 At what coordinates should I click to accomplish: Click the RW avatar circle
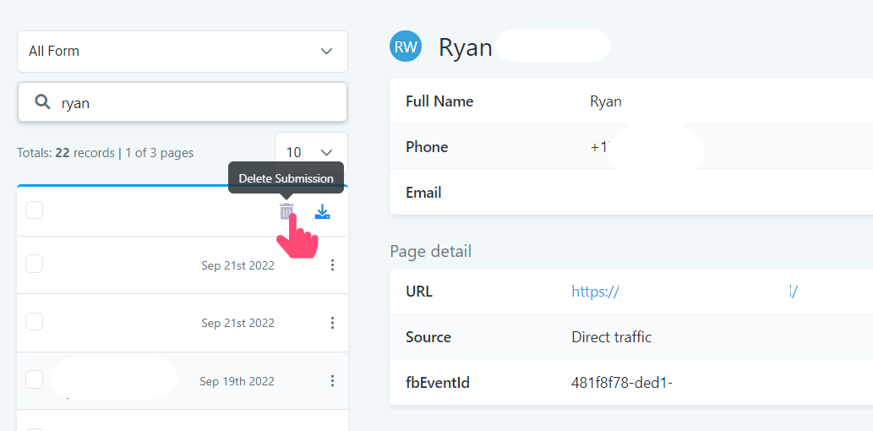point(406,46)
